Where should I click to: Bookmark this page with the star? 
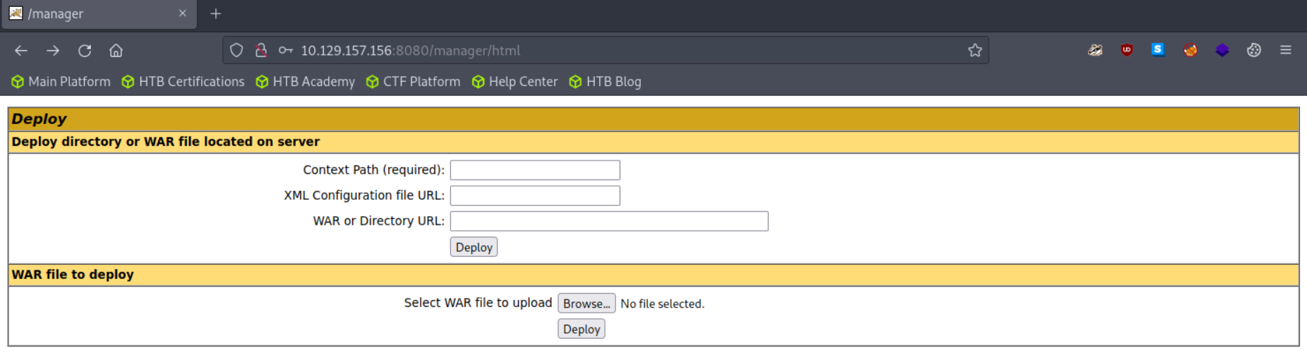click(x=975, y=51)
